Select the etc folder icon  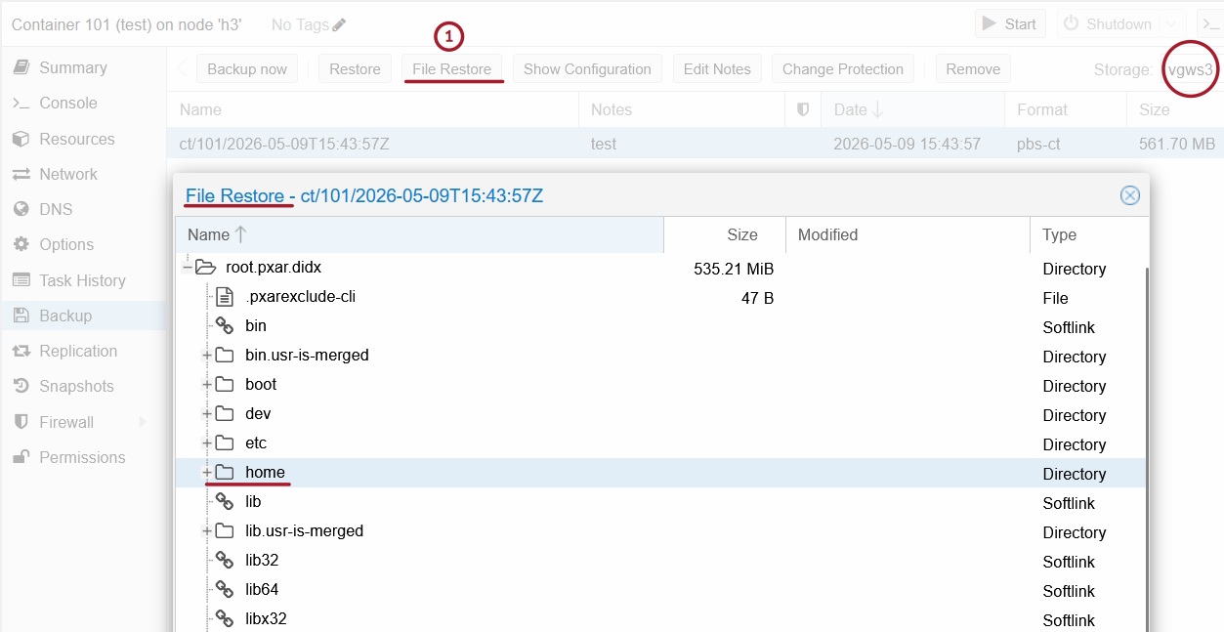coord(225,442)
